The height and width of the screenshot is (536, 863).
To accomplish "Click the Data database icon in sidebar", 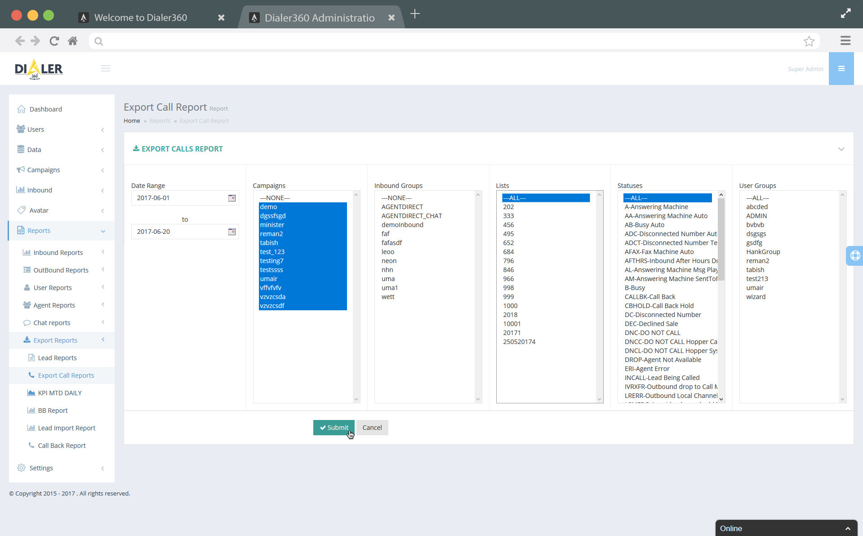I will [21, 149].
